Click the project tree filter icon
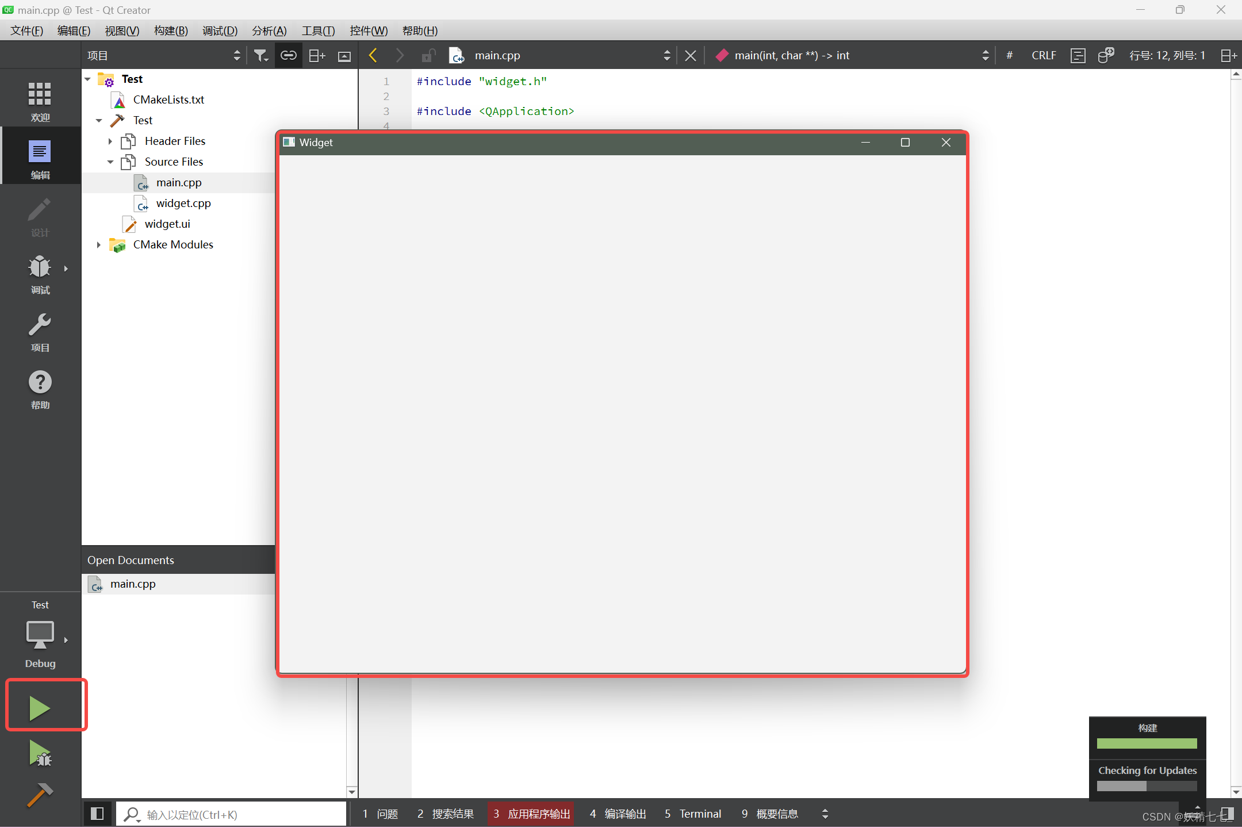 click(x=261, y=55)
